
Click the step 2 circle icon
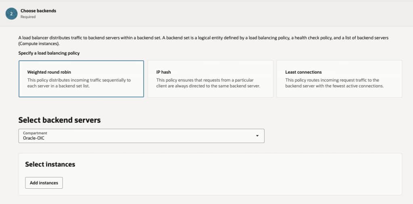coord(11,13)
